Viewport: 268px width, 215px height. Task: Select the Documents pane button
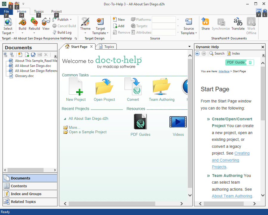click(x=30, y=178)
